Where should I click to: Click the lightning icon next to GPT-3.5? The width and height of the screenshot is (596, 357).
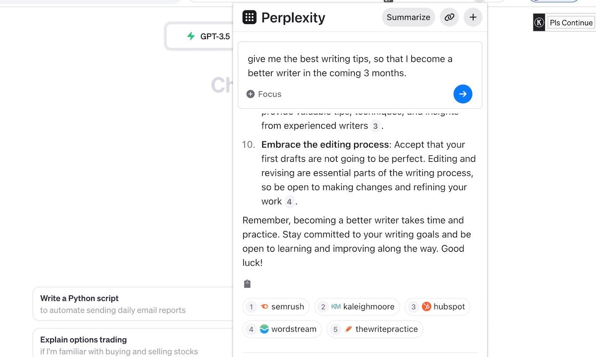click(191, 36)
